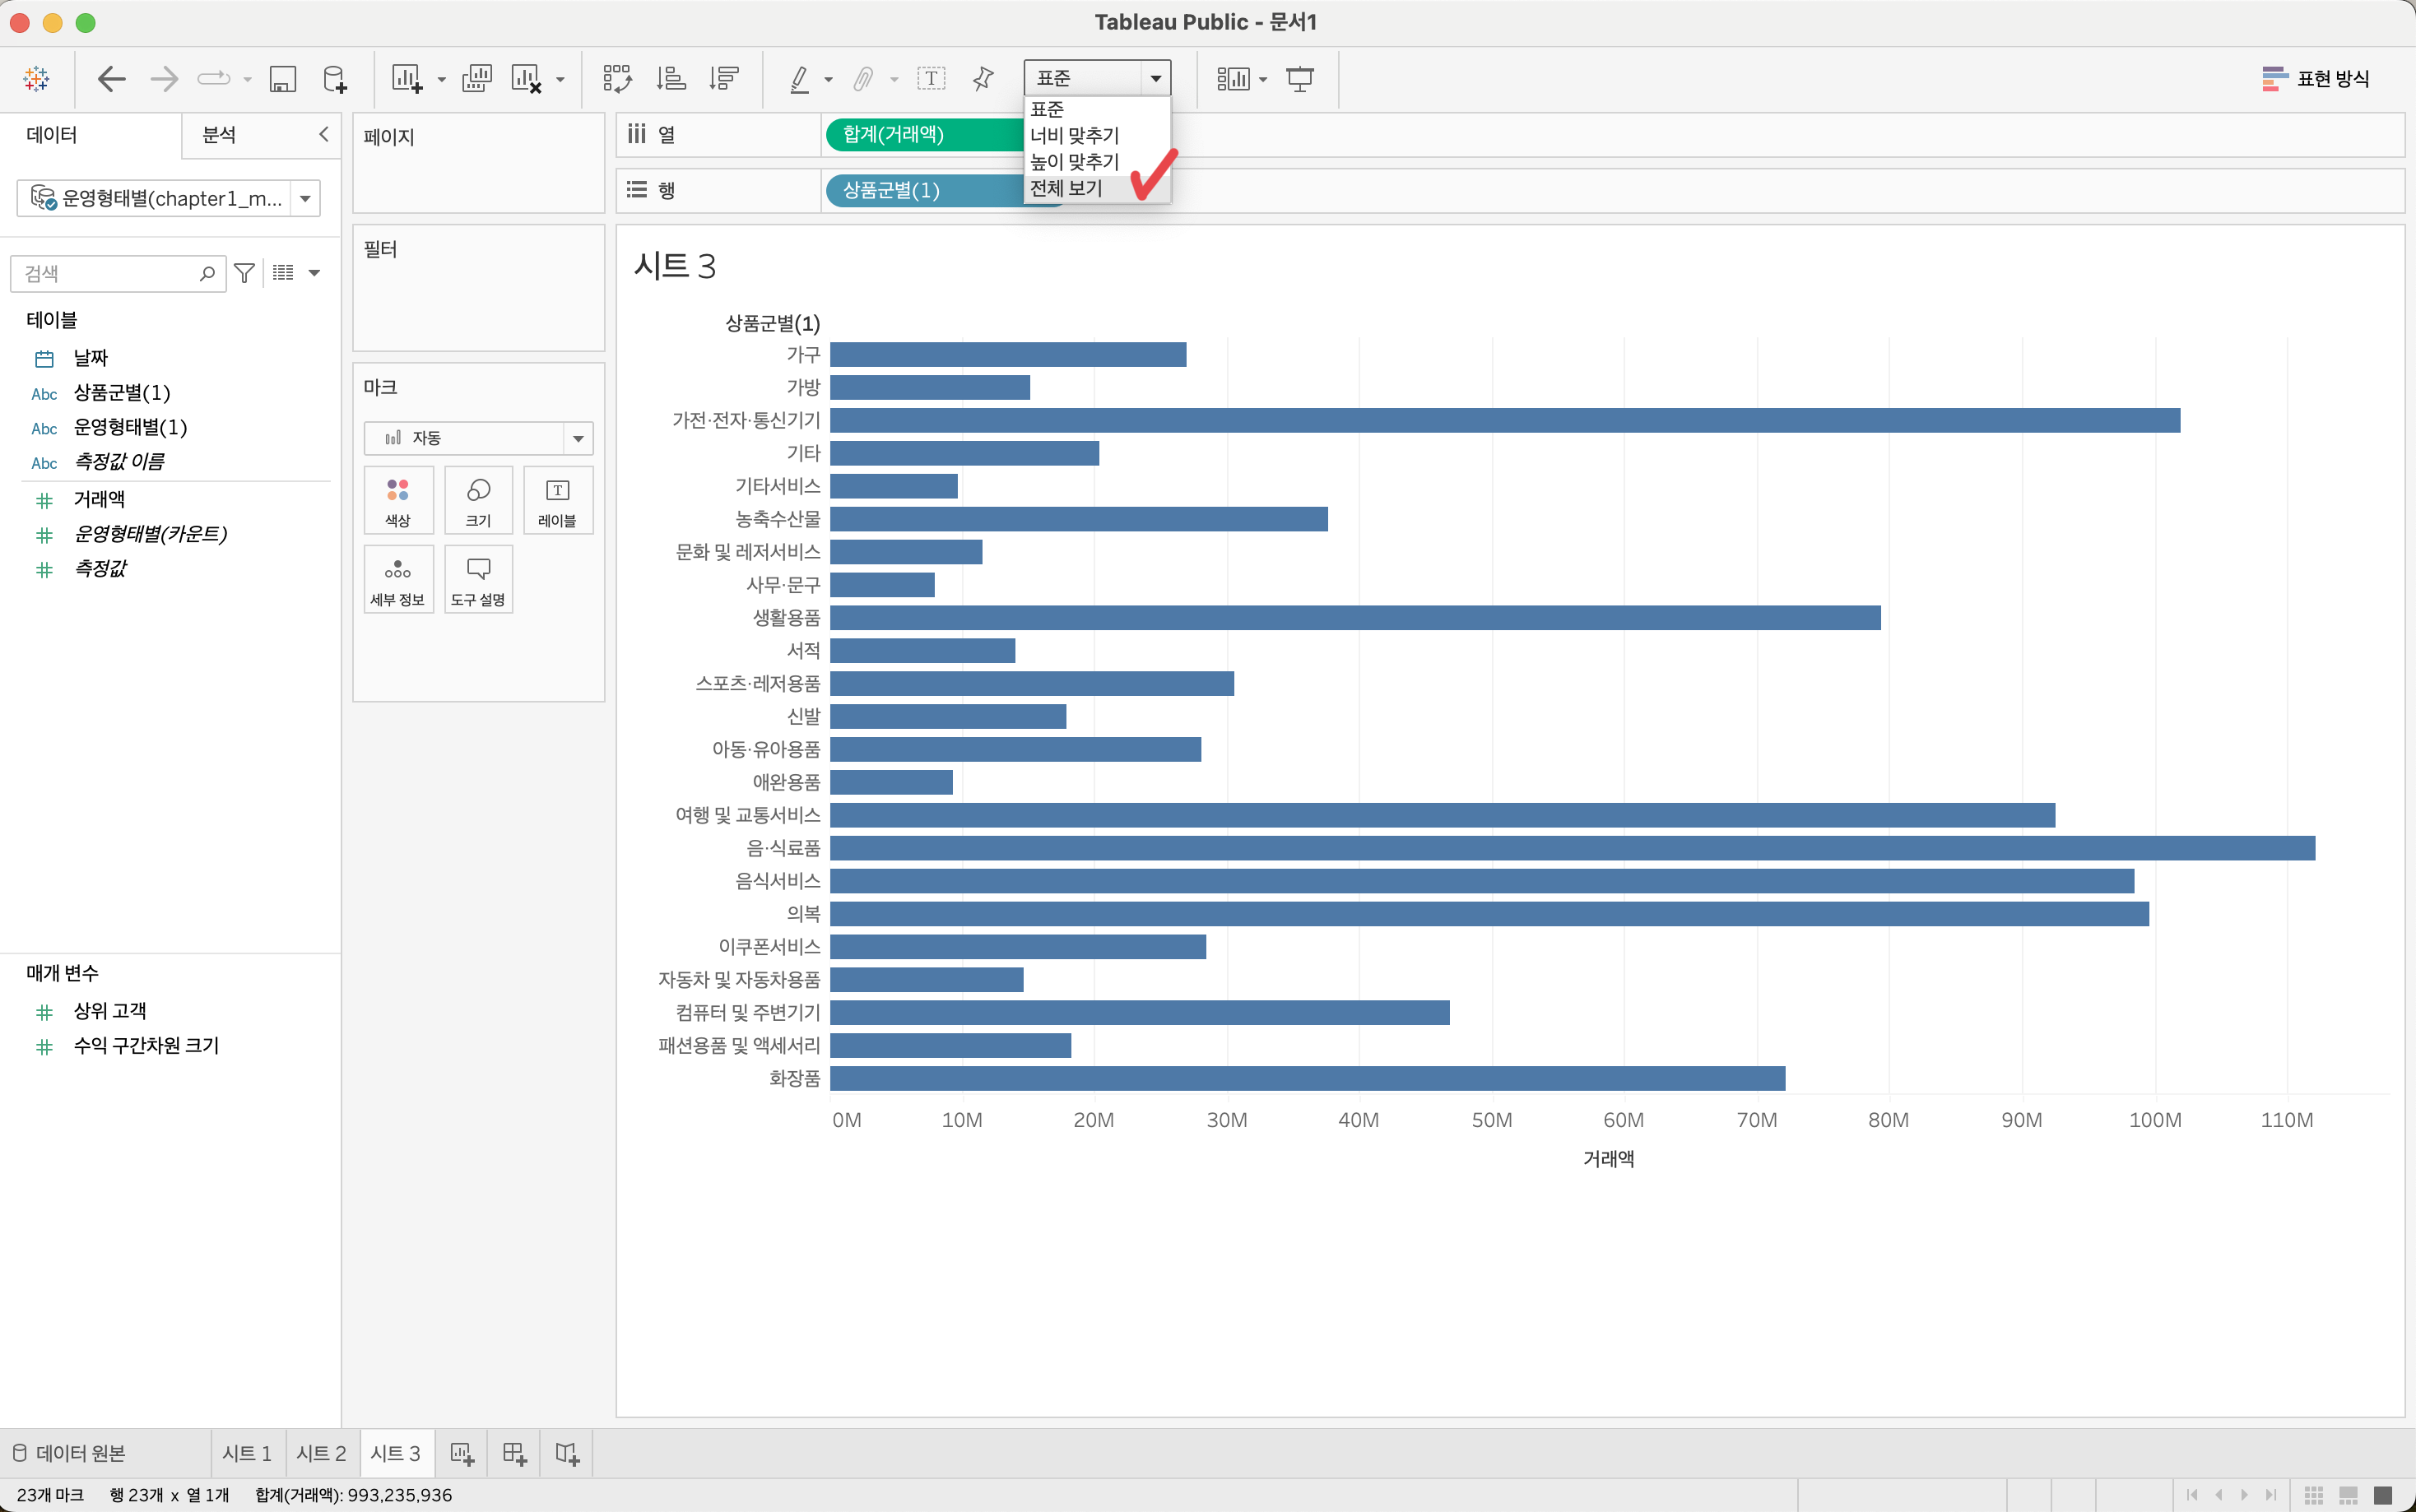
Task: Switch to the 분석 tab
Action: (219, 134)
